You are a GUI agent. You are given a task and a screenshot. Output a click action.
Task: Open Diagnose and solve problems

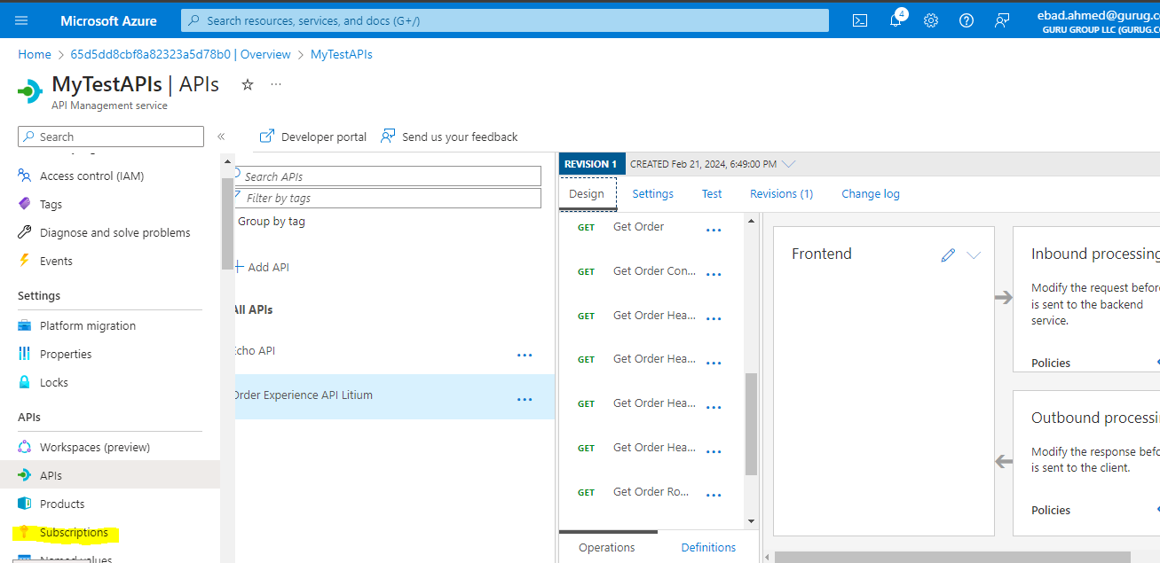click(x=115, y=232)
